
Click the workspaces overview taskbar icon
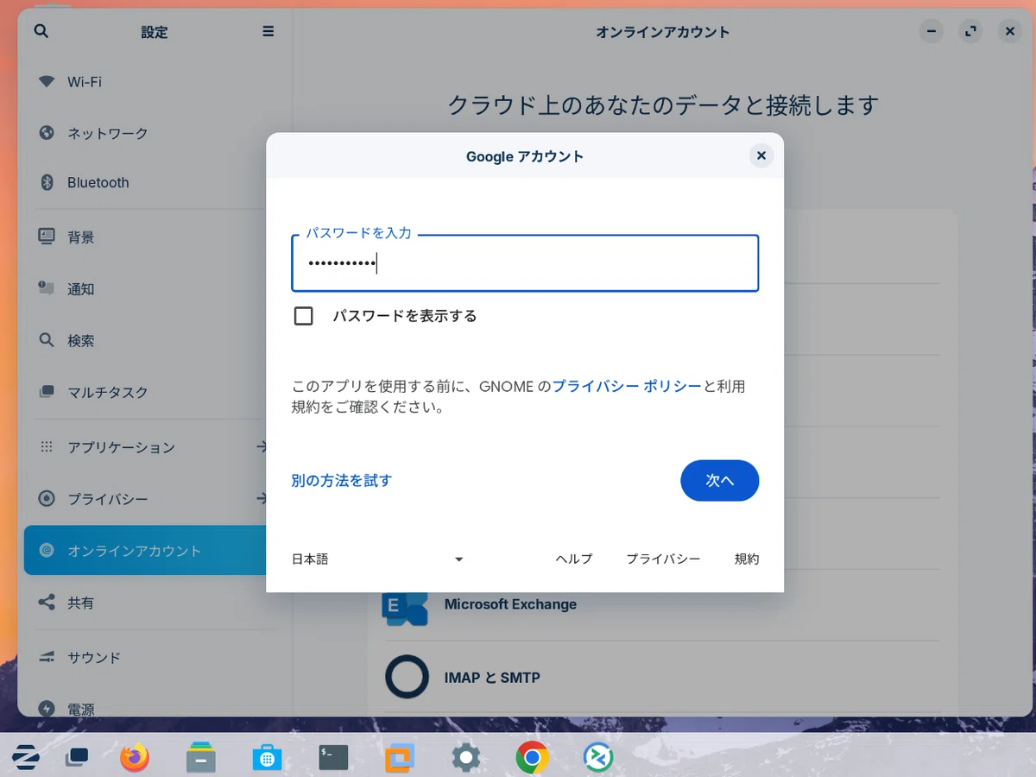pos(77,758)
